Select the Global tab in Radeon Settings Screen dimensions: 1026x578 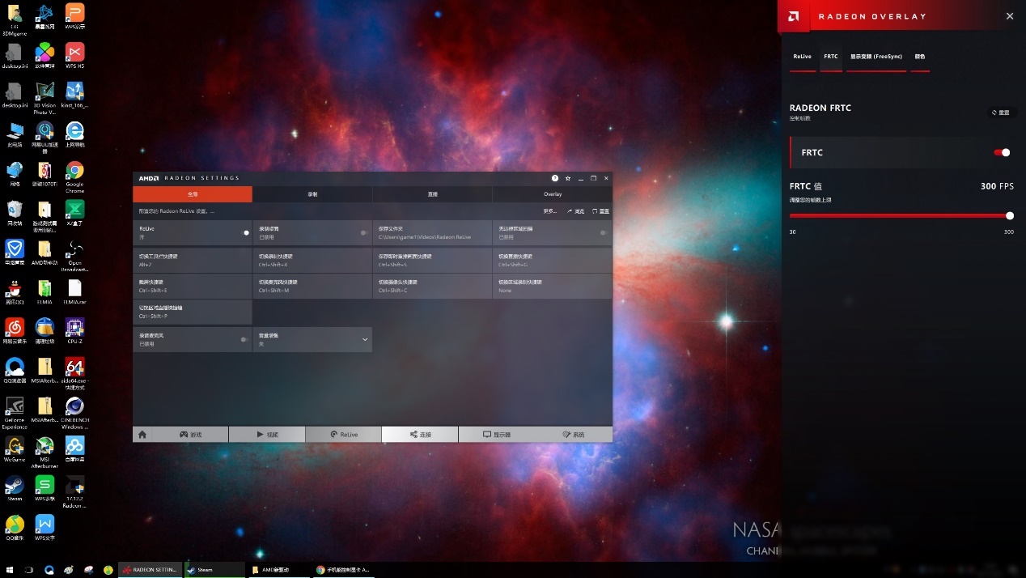pos(193,194)
